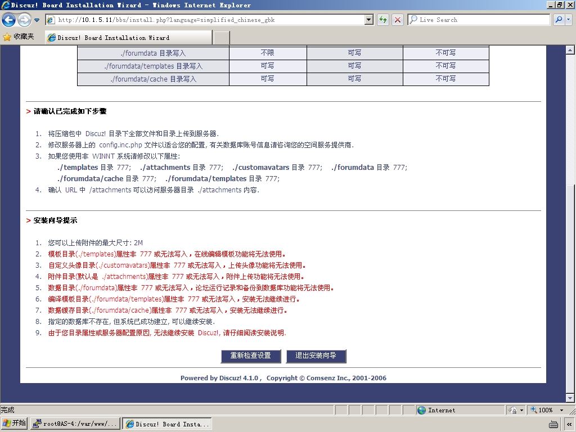Open a new blank tab
576x432 pixels.
point(222,38)
